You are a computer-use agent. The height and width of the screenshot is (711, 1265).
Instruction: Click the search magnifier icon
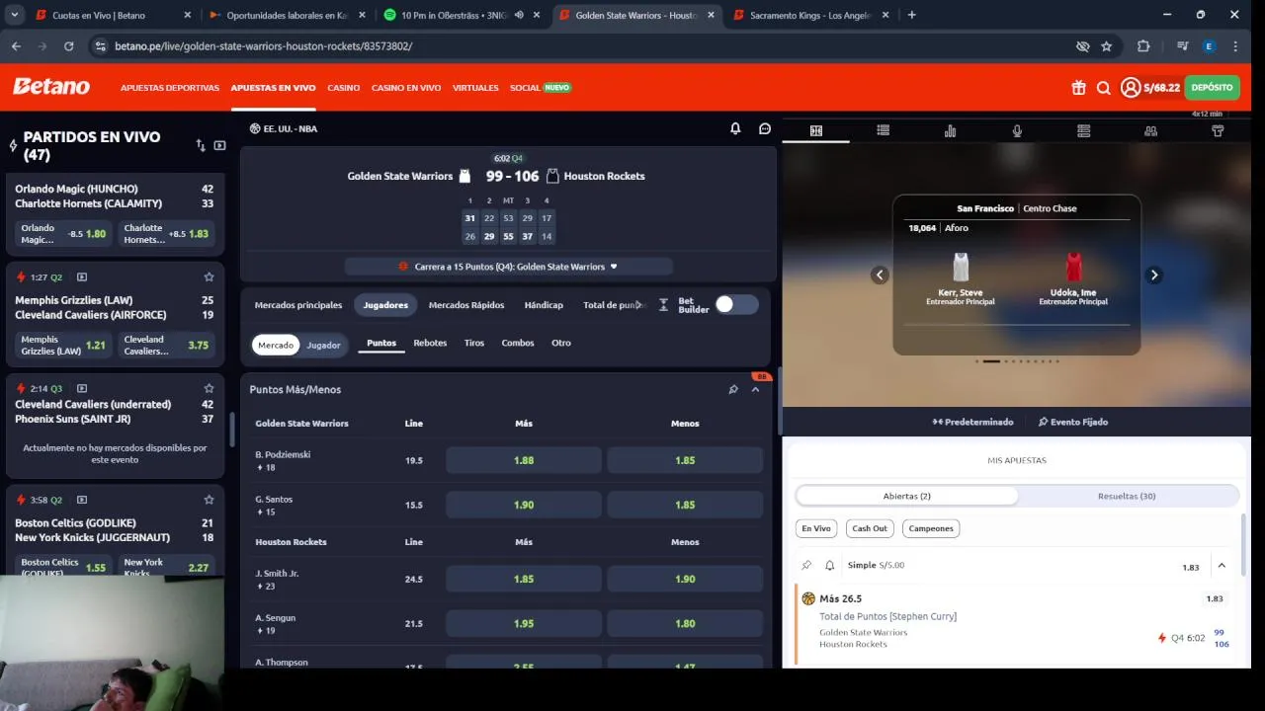click(1104, 88)
